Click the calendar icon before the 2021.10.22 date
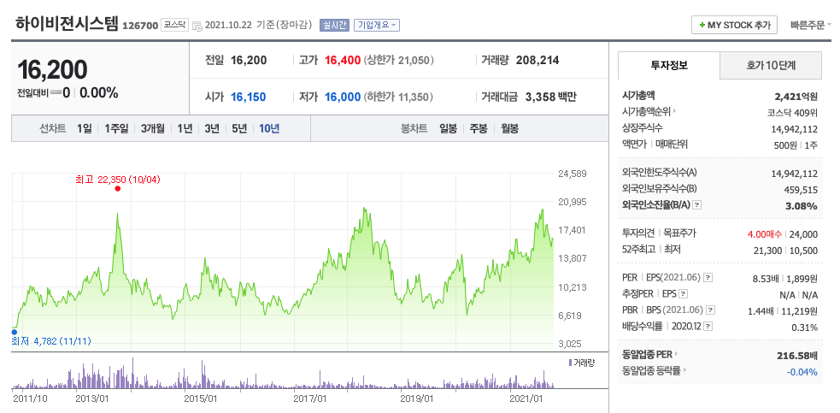The image size is (840, 413). (197, 25)
